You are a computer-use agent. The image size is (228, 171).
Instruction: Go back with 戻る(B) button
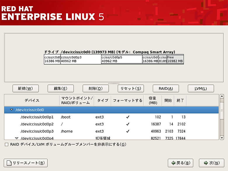(x=180, y=163)
